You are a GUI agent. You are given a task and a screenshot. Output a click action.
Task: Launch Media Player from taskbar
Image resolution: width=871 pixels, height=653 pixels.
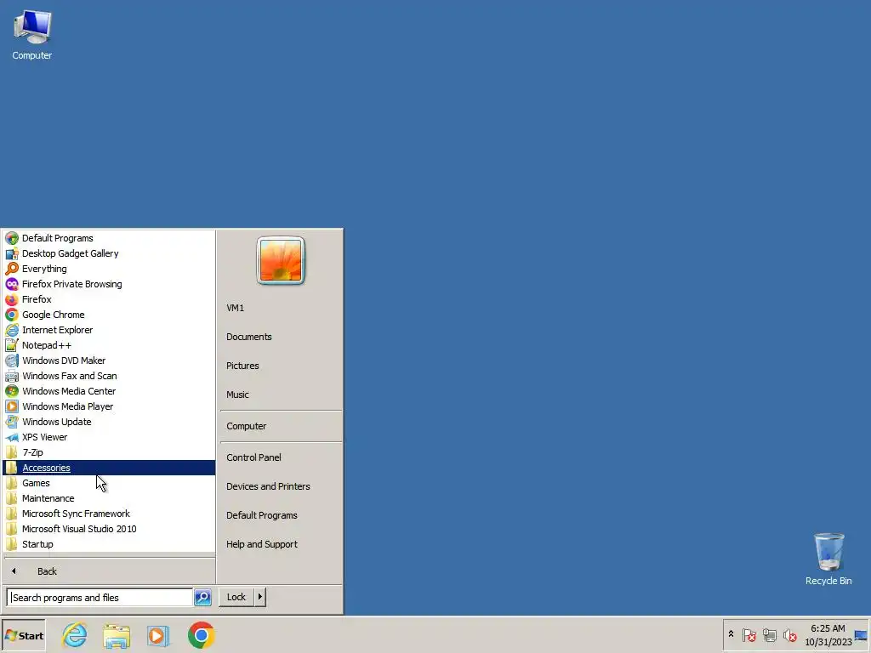pos(158,635)
